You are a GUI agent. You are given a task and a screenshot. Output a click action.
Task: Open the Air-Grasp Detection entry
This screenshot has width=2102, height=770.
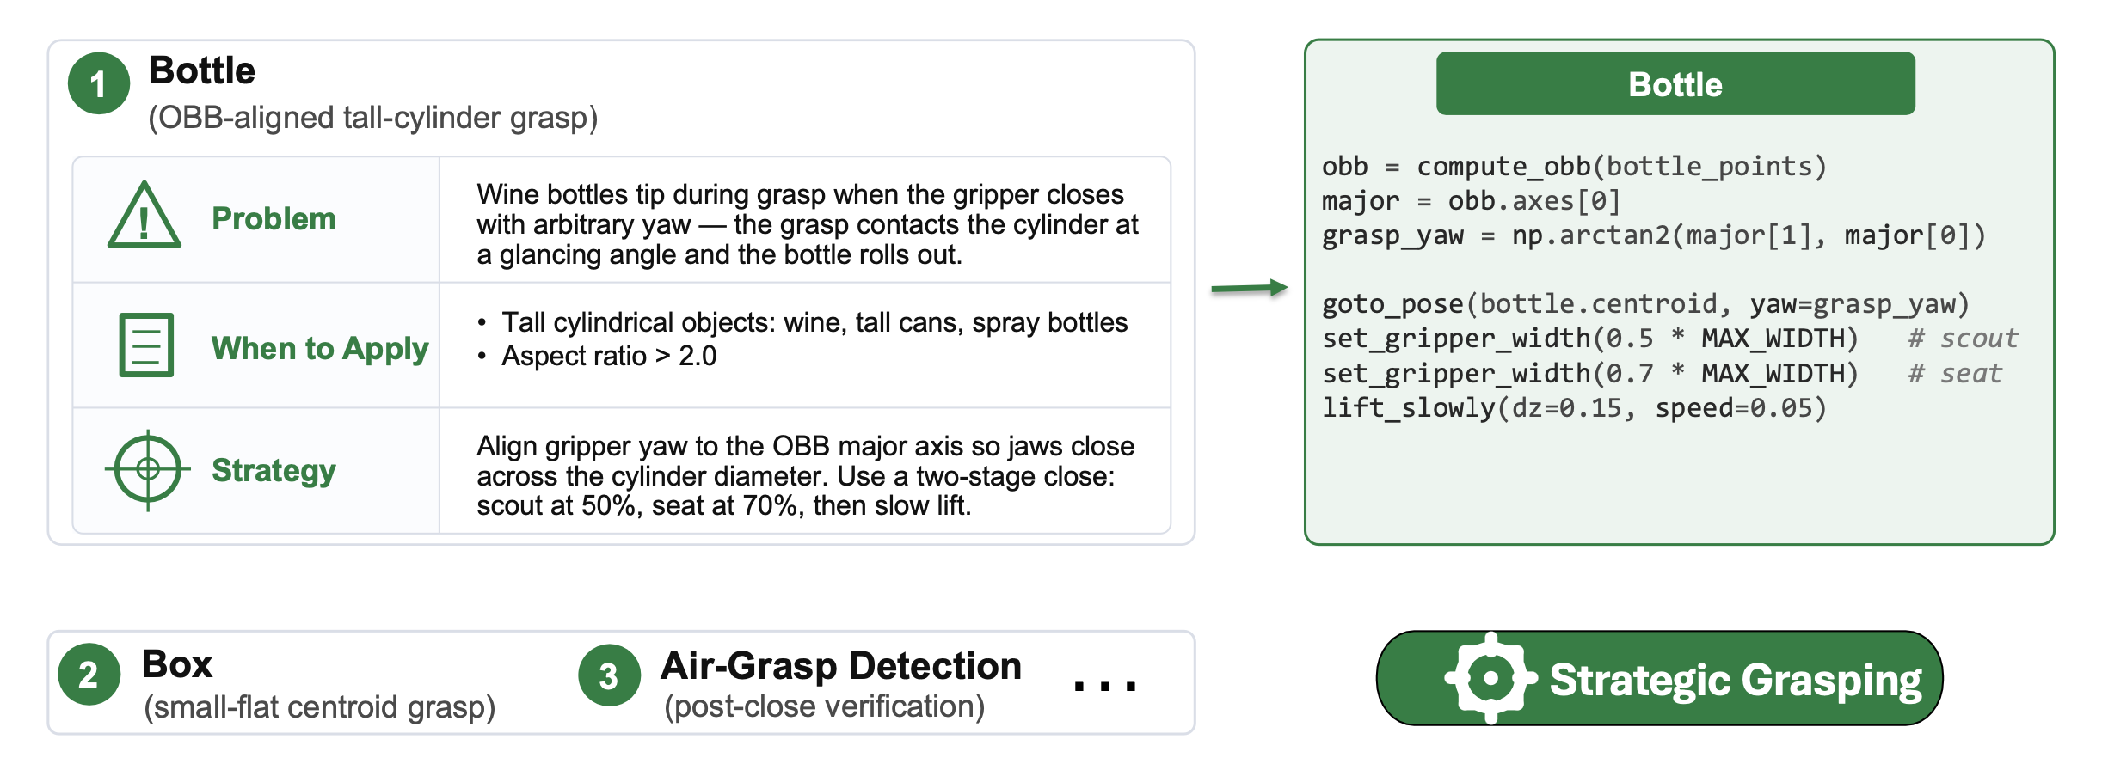[x=841, y=684]
